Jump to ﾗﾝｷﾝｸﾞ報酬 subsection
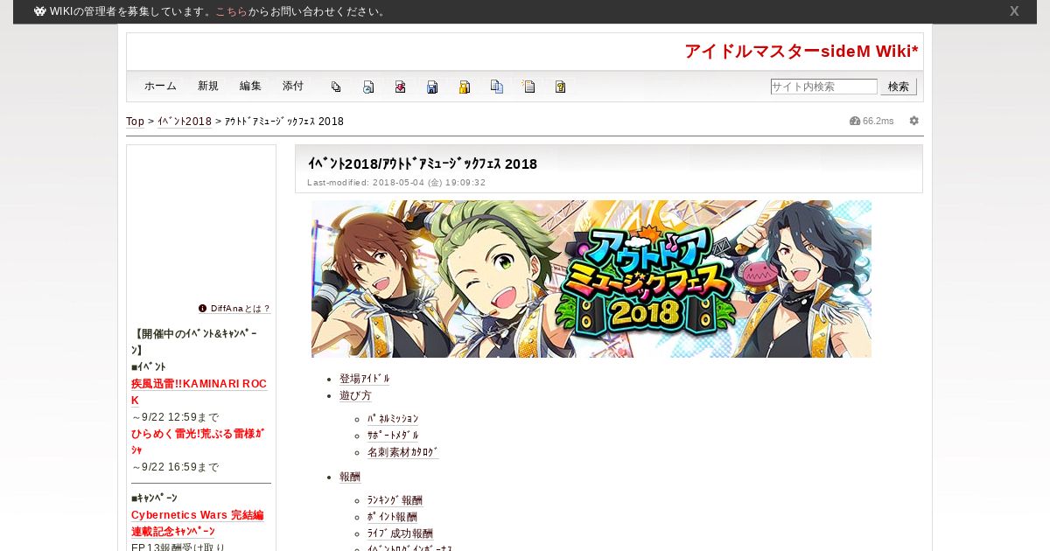Image resolution: width=1050 pixels, height=551 pixels. 395,500
